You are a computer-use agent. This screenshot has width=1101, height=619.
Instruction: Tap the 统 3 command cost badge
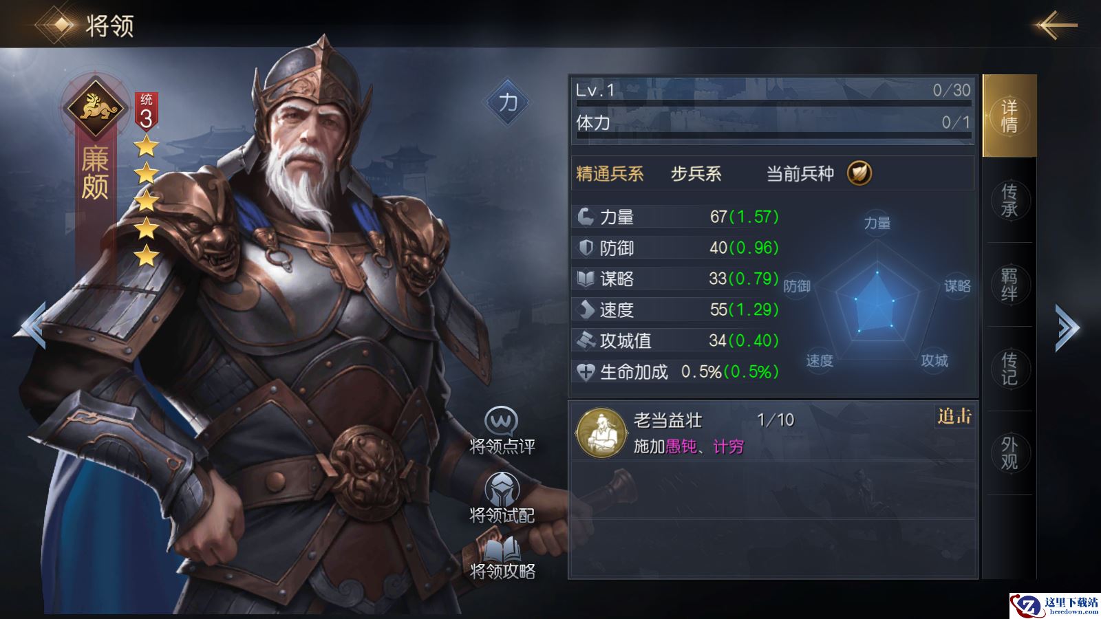point(146,111)
